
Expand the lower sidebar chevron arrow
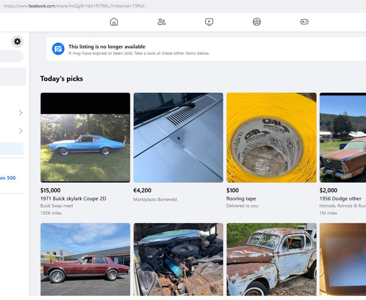pos(21,131)
